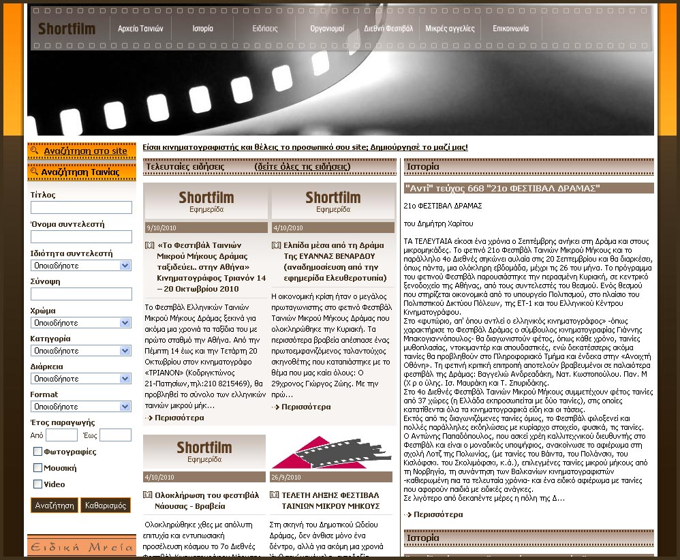Viewport: 680px width, 560px height.
Task: Click the Shortfilm logo in the header
Action: [67, 29]
